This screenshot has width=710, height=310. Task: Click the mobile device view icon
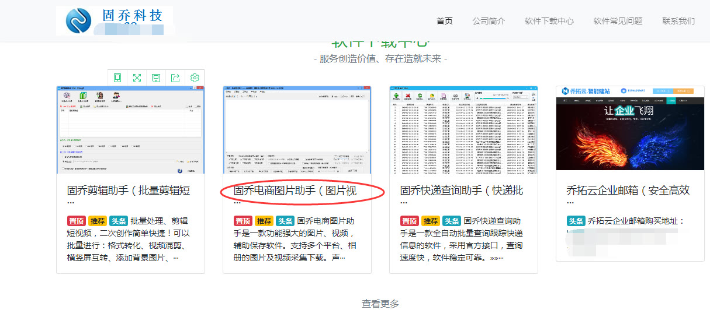point(117,77)
